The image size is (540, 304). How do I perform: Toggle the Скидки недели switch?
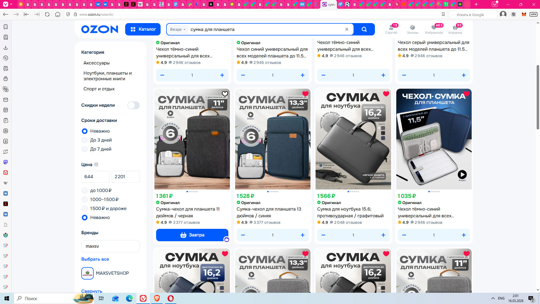click(133, 105)
